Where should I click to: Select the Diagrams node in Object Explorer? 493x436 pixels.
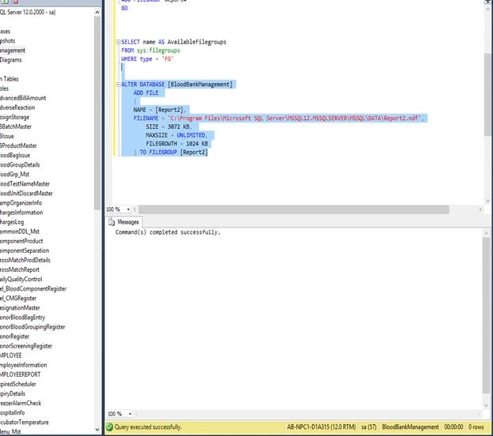[11, 60]
